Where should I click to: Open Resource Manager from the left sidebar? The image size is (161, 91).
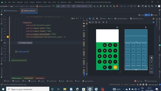pos(2,34)
